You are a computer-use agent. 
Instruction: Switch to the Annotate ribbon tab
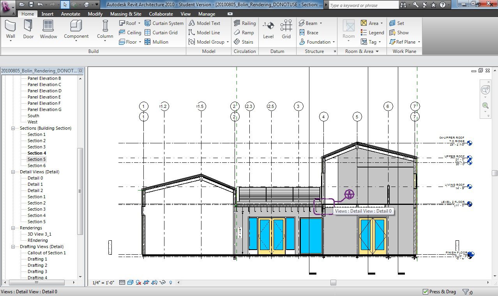[71, 14]
